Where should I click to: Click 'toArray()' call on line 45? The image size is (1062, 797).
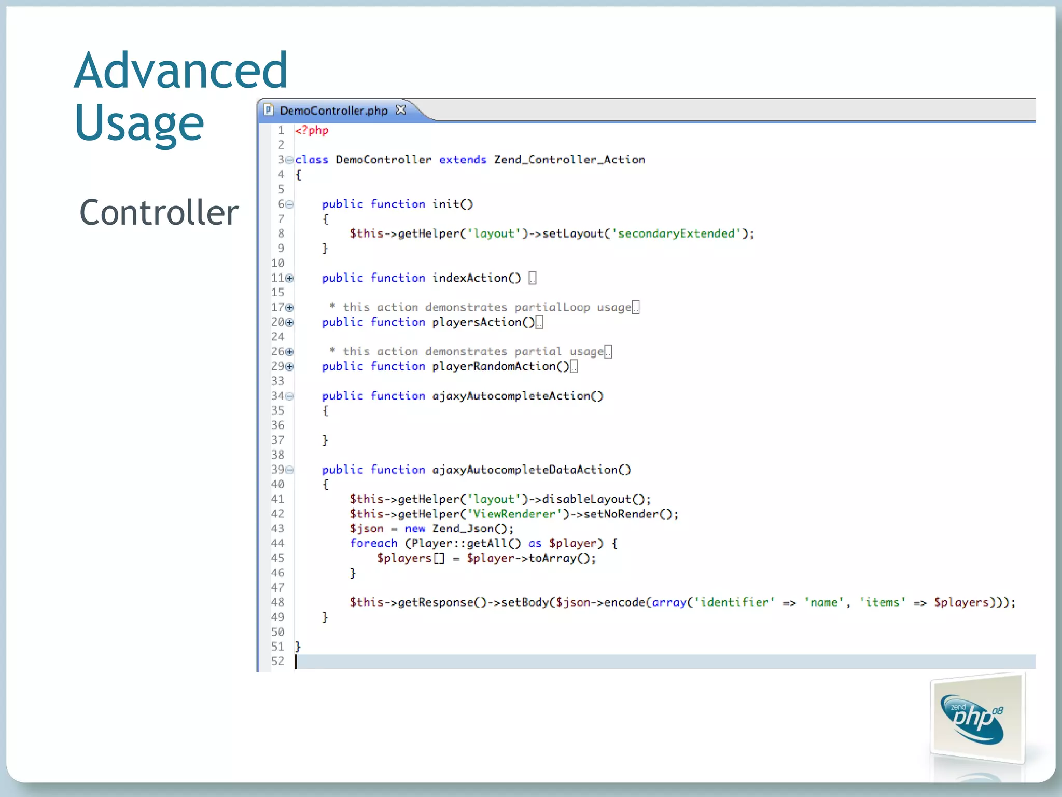pyautogui.click(x=559, y=558)
